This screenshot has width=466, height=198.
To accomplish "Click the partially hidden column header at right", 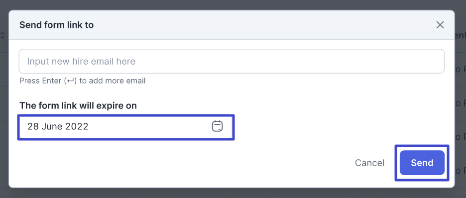I will click(x=461, y=36).
